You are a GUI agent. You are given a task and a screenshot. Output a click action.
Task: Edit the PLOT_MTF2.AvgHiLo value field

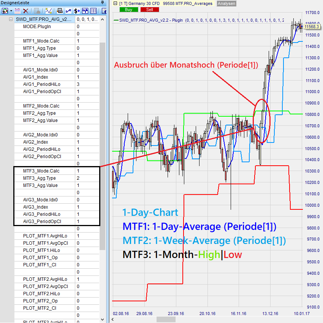click(x=87, y=279)
